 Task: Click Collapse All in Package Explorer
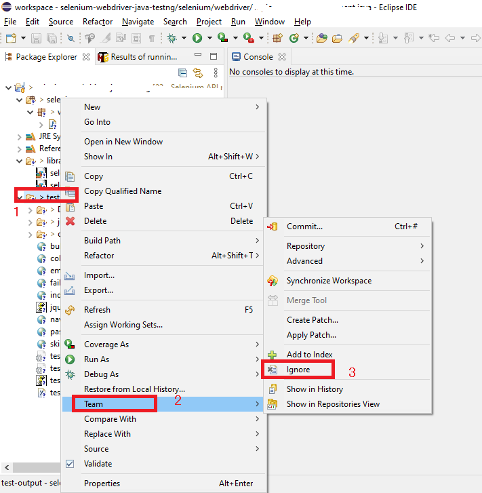tap(182, 73)
